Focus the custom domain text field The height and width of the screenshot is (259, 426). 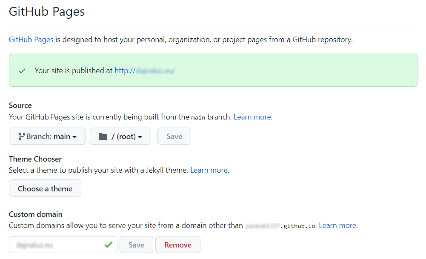(55, 245)
